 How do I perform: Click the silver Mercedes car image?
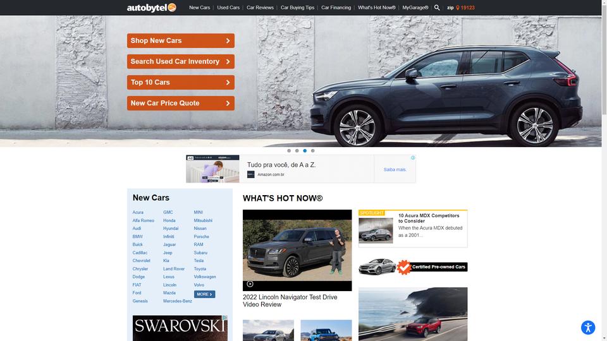[377, 266]
